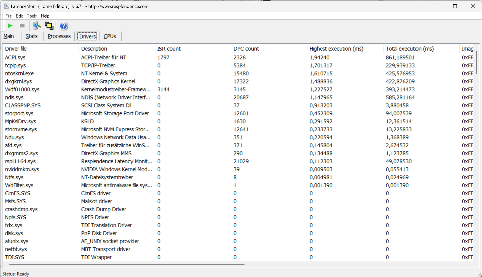The height and width of the screenshot is (277, 482).
Task: Click the total execution value 861,189501
Action: tap(400, 58)
